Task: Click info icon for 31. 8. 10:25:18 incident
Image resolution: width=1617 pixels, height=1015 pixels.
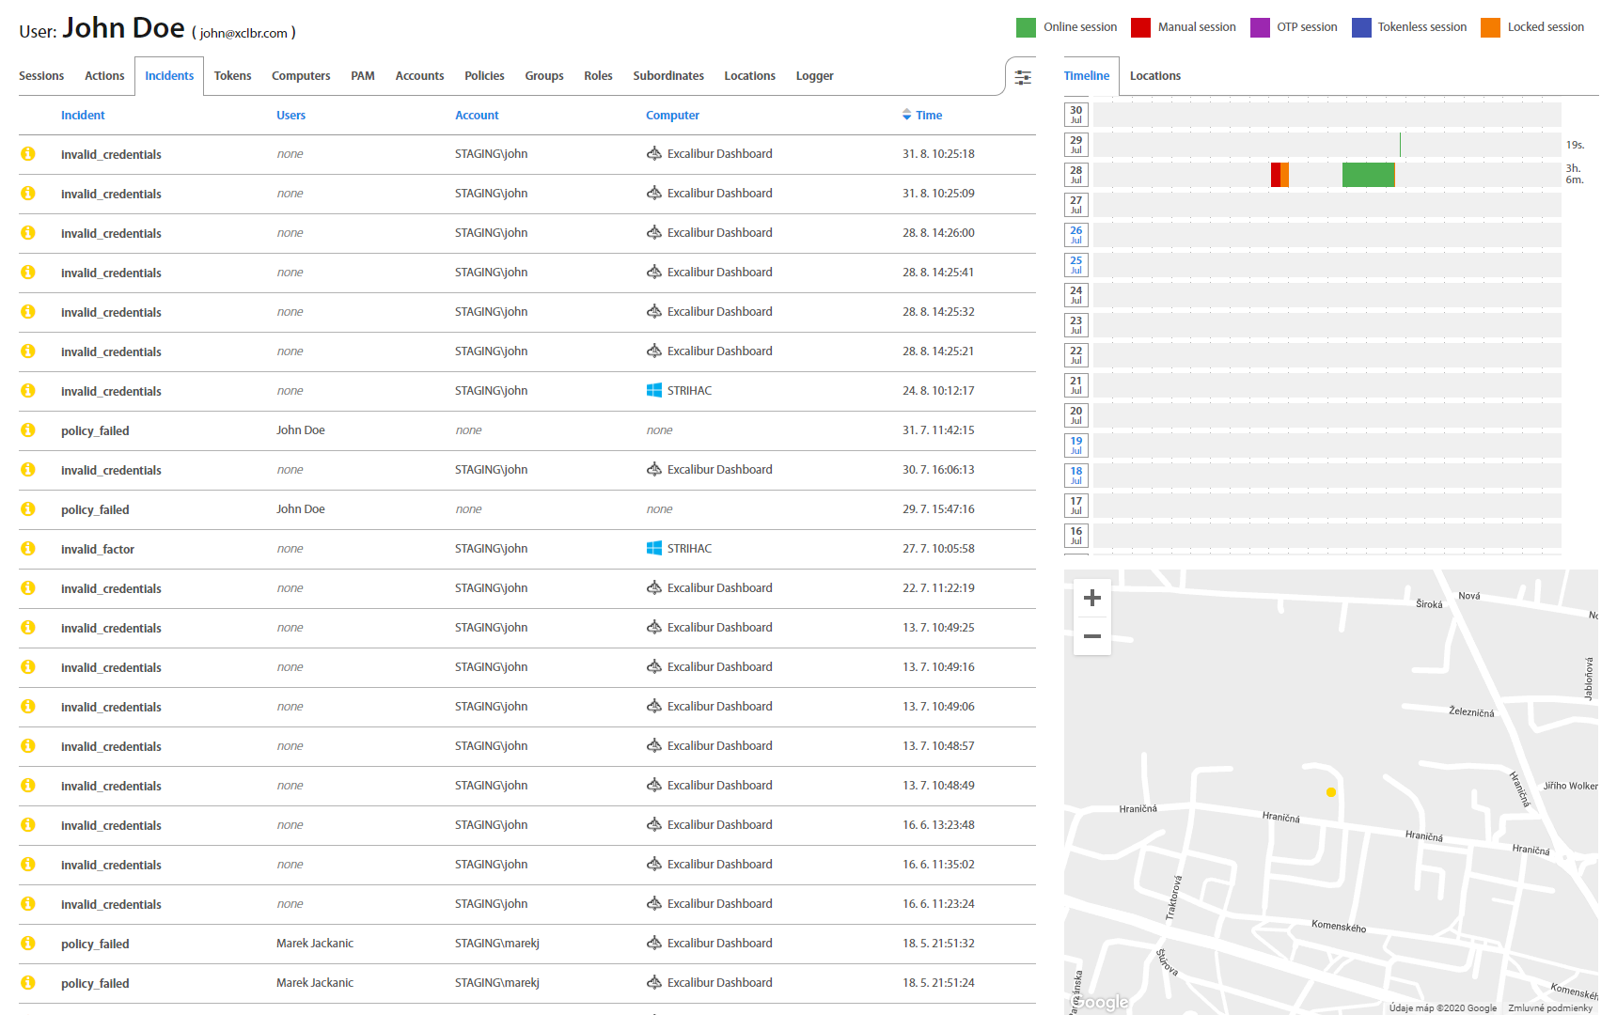Action: click(x=28, y=154)
